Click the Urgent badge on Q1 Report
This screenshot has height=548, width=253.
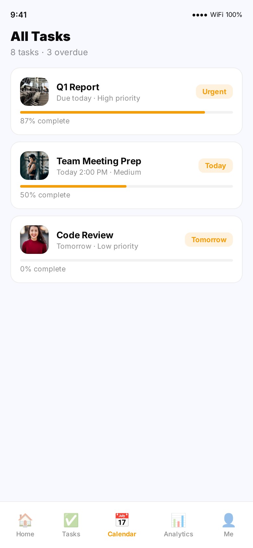coord(214,92)
